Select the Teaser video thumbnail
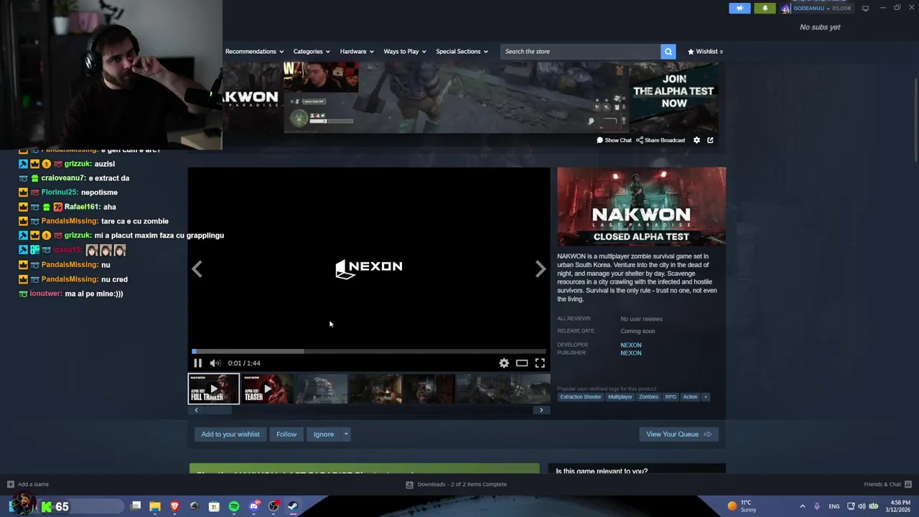Image resolution: width=919 pixels, height=517 pixels. (267, 388)
